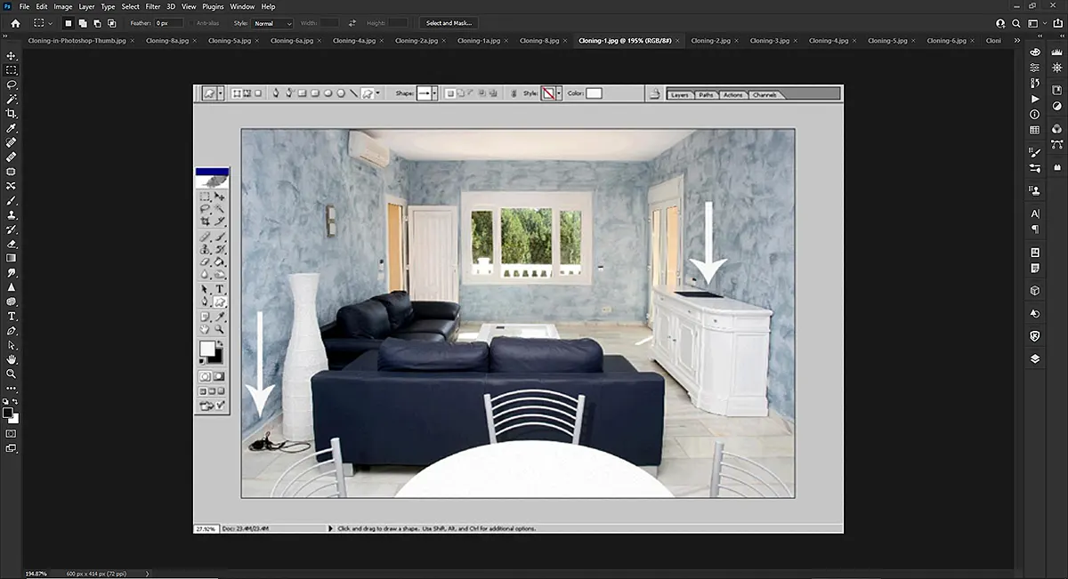Pick the Eyedropper tool
The image size is (1068, 579).
pos(12,128)
